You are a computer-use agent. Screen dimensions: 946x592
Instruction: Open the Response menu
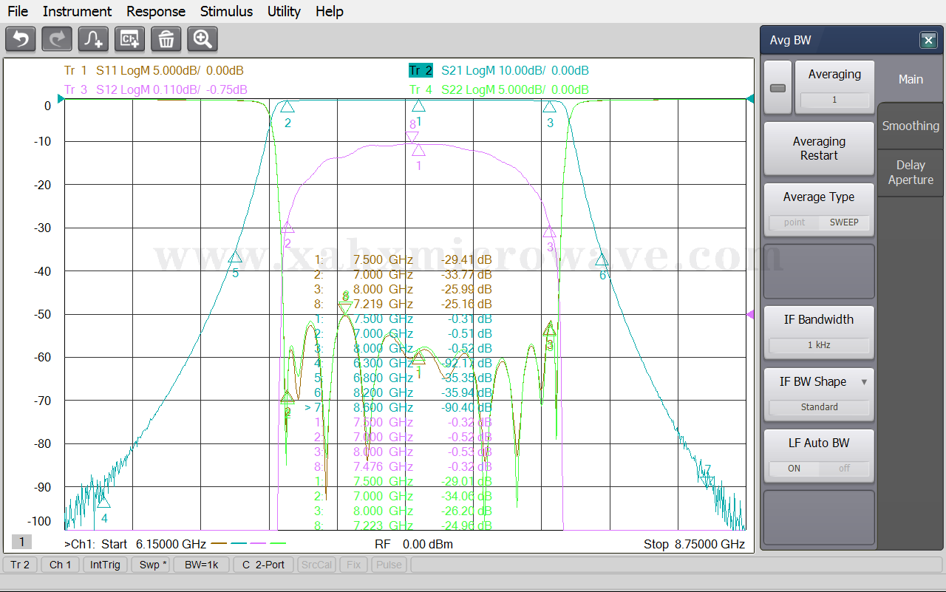point(156,11)
